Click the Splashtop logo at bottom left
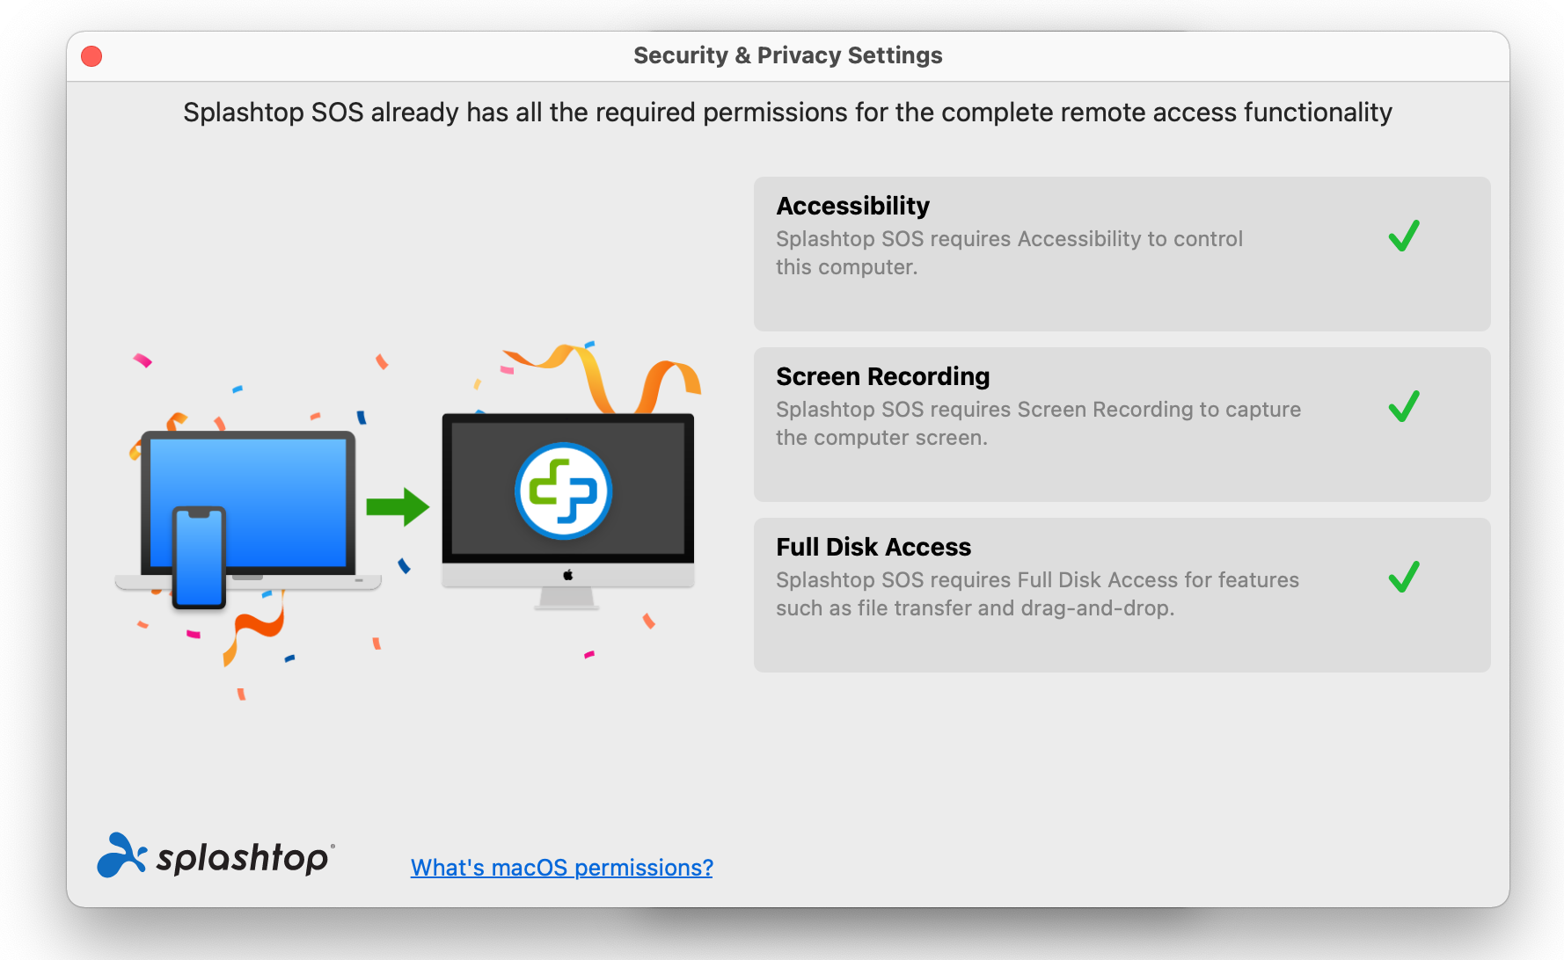The width and height of the screenshot is (1564, 960). click(216, 856)
